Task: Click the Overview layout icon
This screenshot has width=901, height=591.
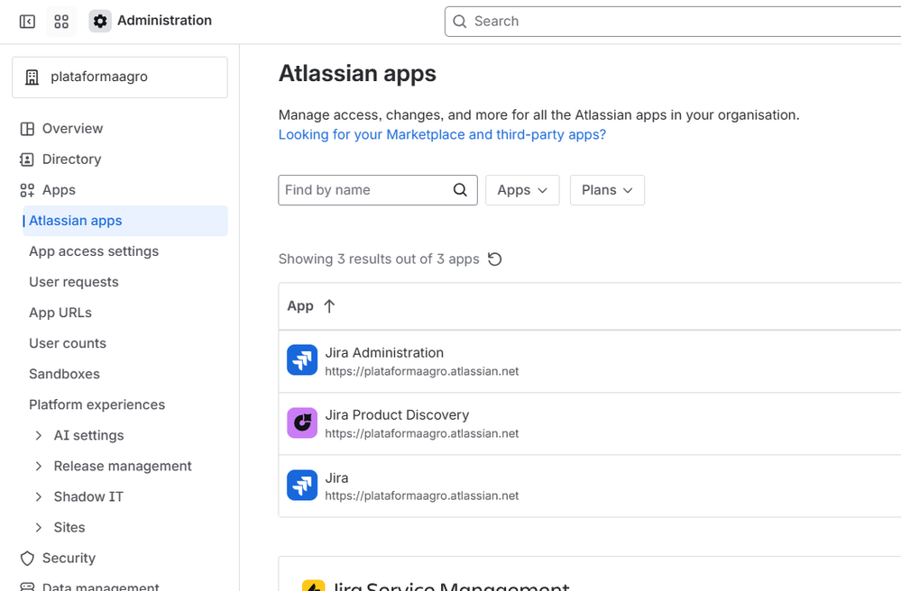Action: [27, 129]
